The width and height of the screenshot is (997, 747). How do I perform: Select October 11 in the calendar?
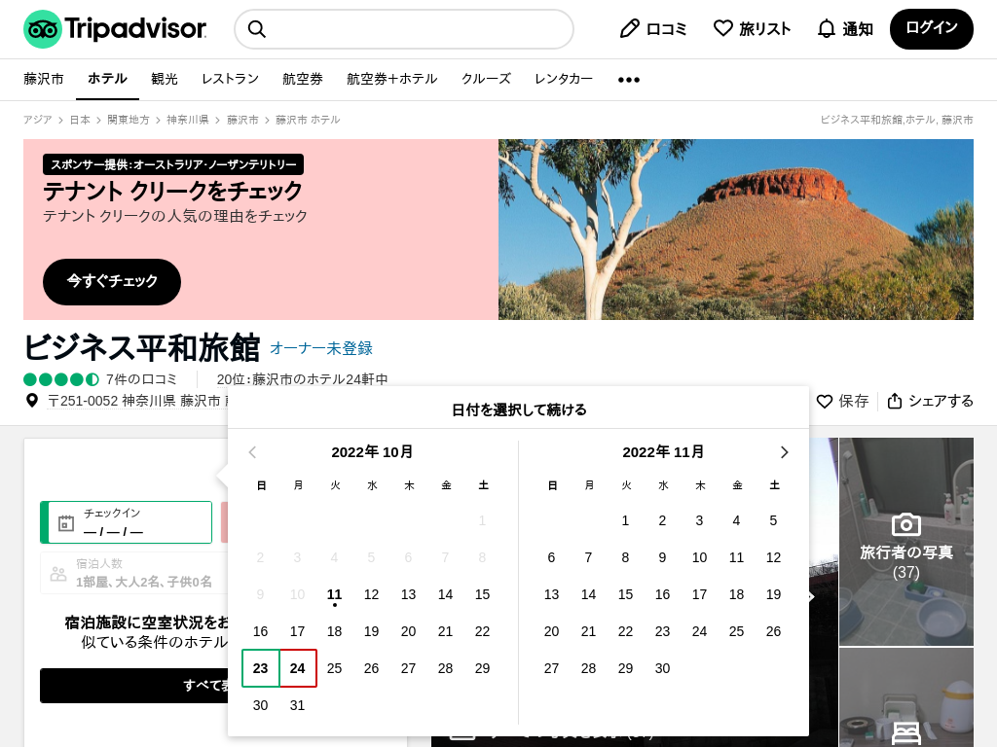point(335,594)
